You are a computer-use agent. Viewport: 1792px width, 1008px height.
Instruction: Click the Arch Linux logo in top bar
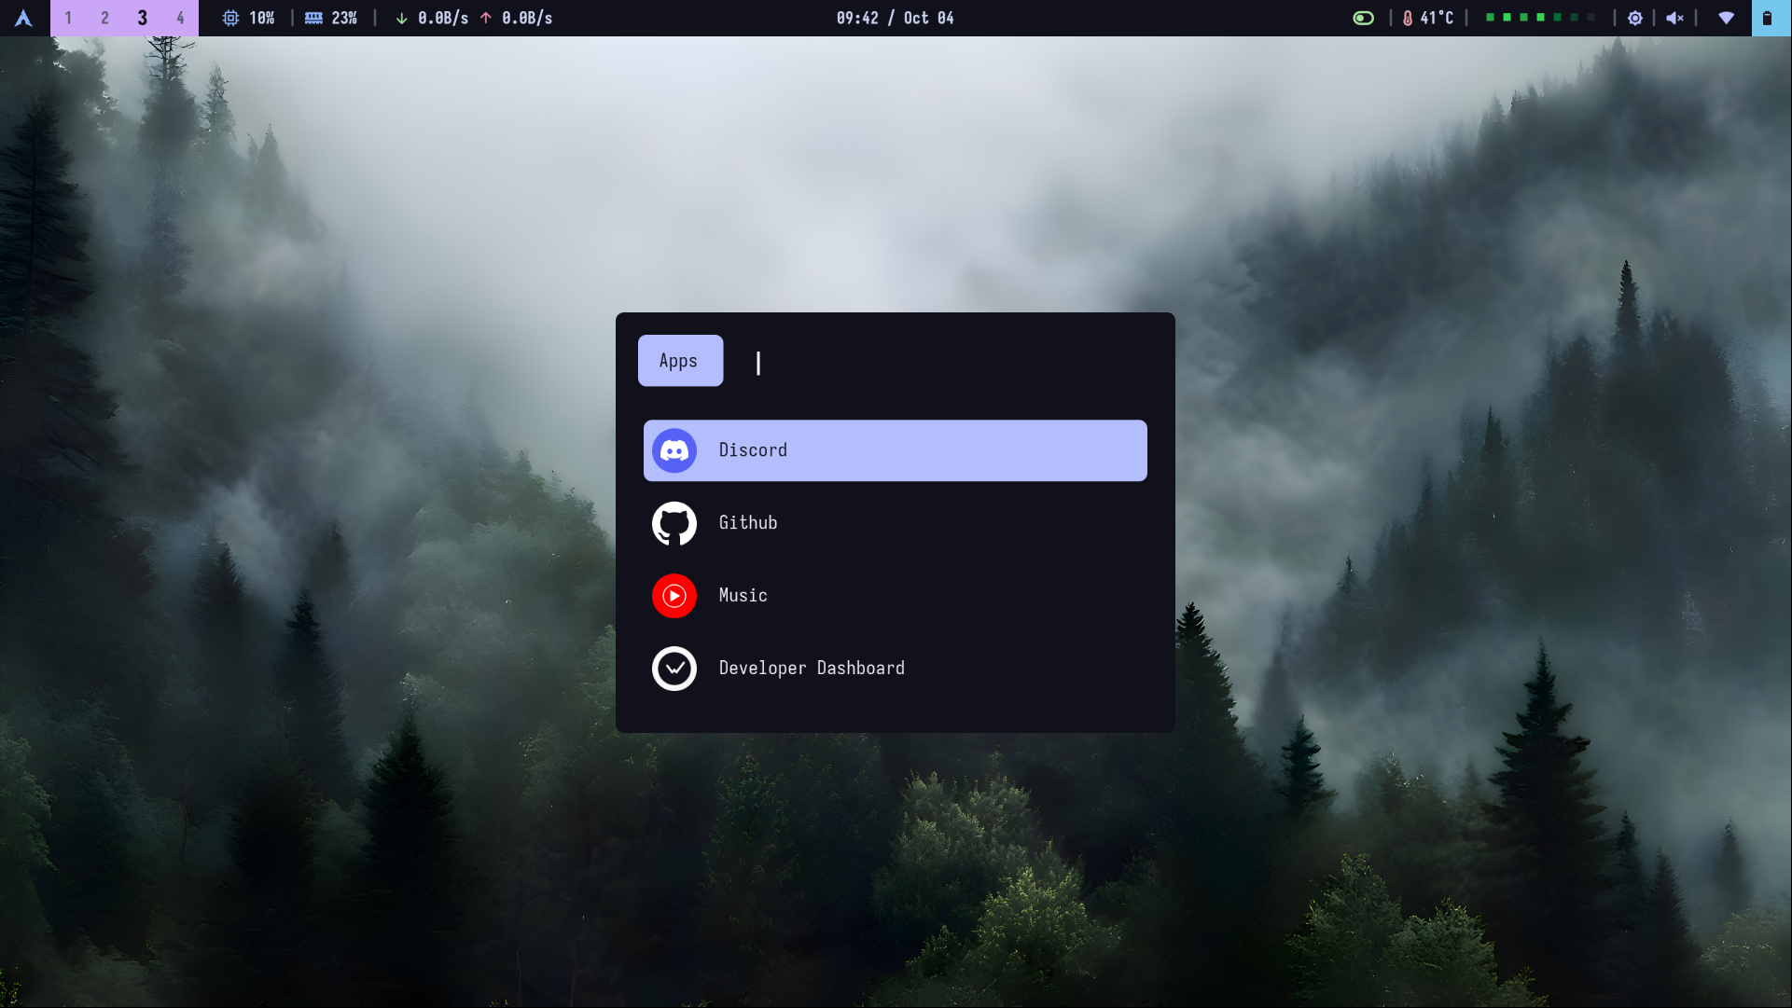(23, 18)
